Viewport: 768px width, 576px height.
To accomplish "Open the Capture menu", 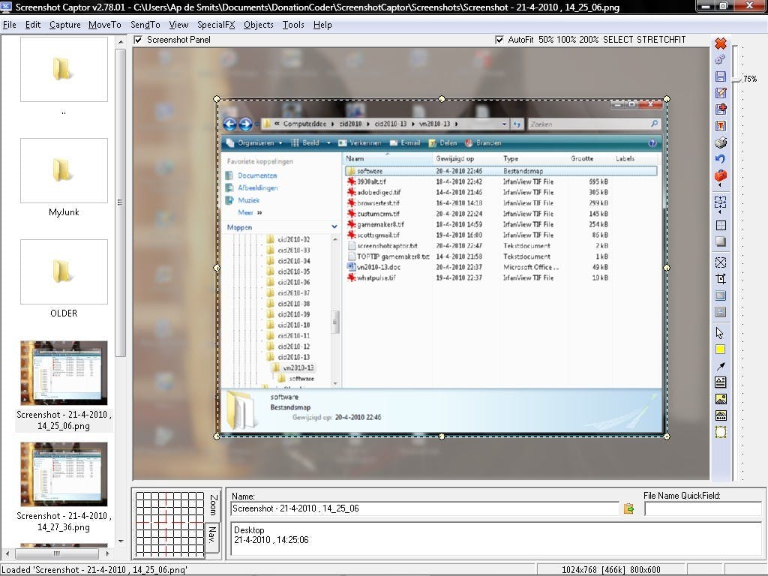I will click(64, 25).
